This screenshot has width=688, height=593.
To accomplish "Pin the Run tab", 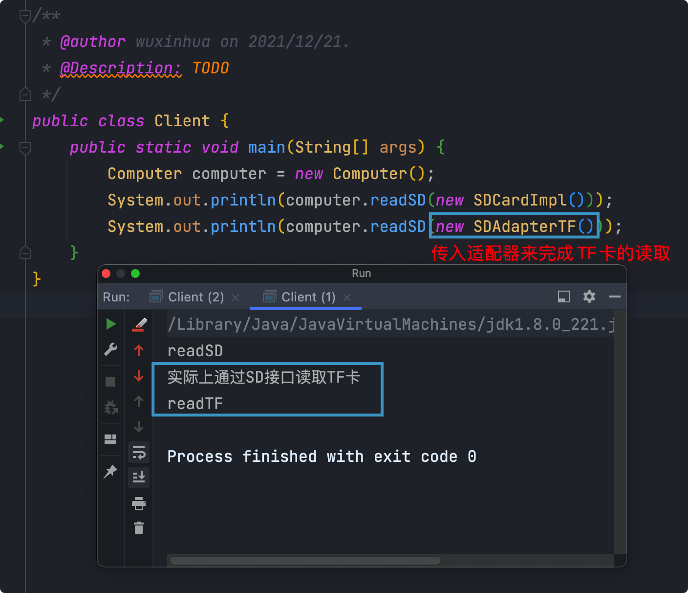I will coord(111,472).
